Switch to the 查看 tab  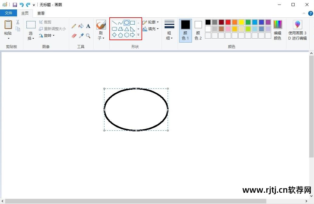click(41, 13)
